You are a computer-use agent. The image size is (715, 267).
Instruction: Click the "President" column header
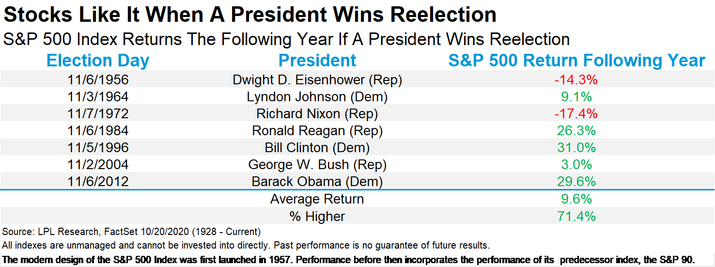tap(317, 61)
